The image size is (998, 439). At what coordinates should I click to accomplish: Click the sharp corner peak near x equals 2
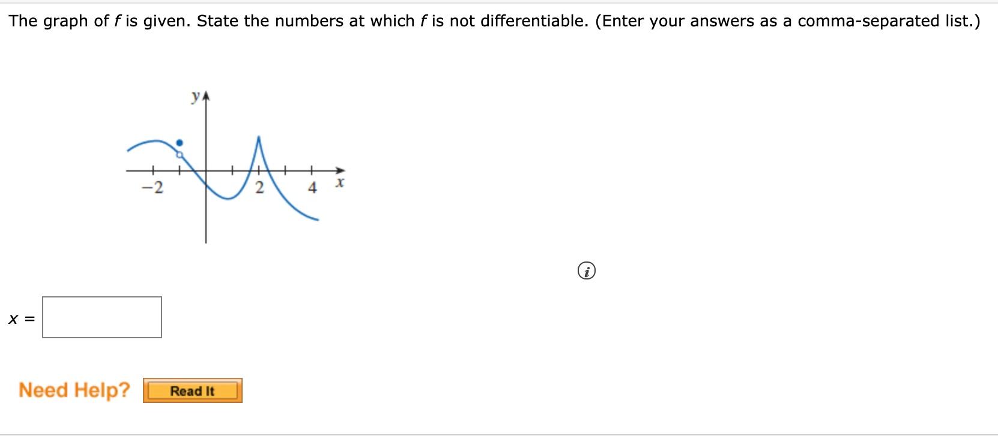[x=259, y=138]
